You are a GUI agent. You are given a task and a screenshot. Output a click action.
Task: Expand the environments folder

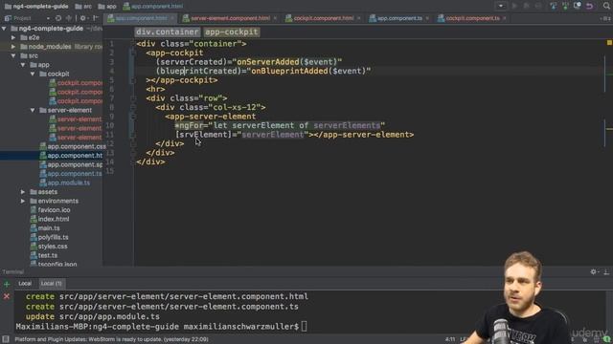coord(23,201)
